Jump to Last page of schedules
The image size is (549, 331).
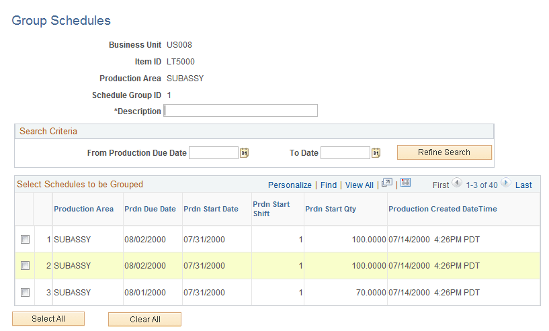click(x=523, y=185)
